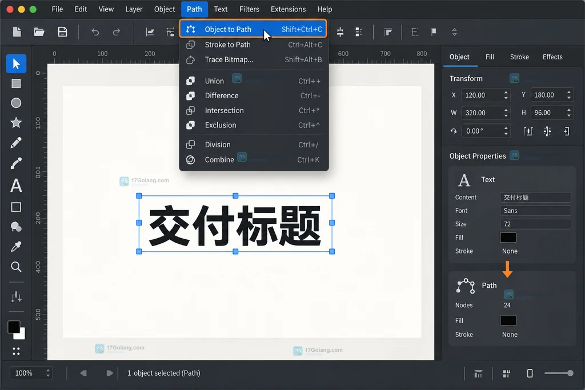Choose Trace Bitmap from Path menu
The image size is (585, 390).
pyautogui.click(x=253, y=59)
